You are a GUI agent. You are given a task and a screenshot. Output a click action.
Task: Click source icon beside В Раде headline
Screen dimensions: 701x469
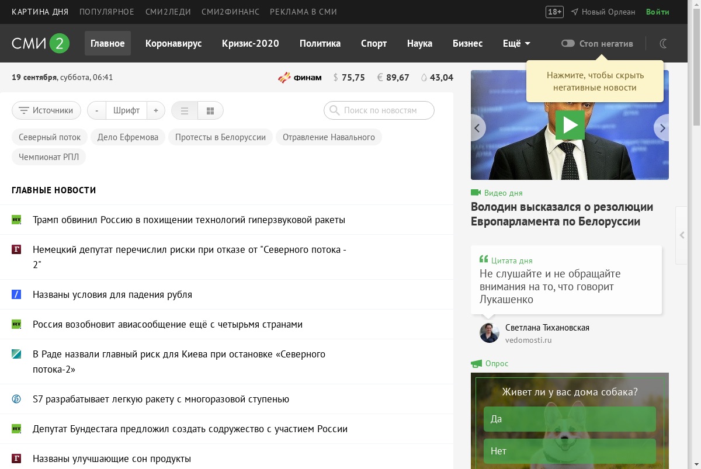16,354
